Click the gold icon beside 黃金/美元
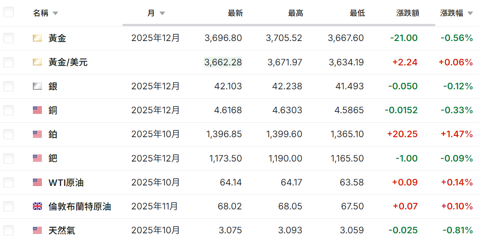Screen dimensions: 479x241 (x=37, y=62)
